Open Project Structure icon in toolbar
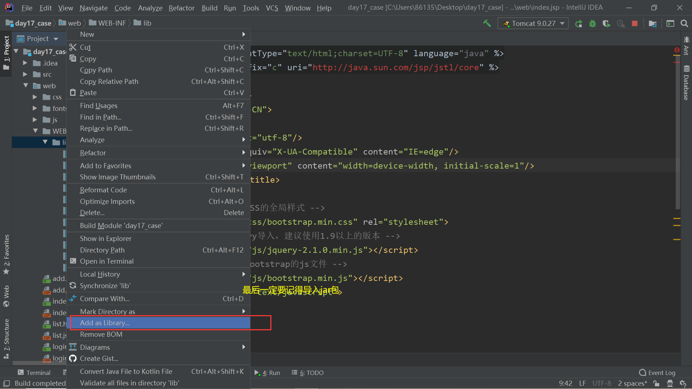 point(652,23)
